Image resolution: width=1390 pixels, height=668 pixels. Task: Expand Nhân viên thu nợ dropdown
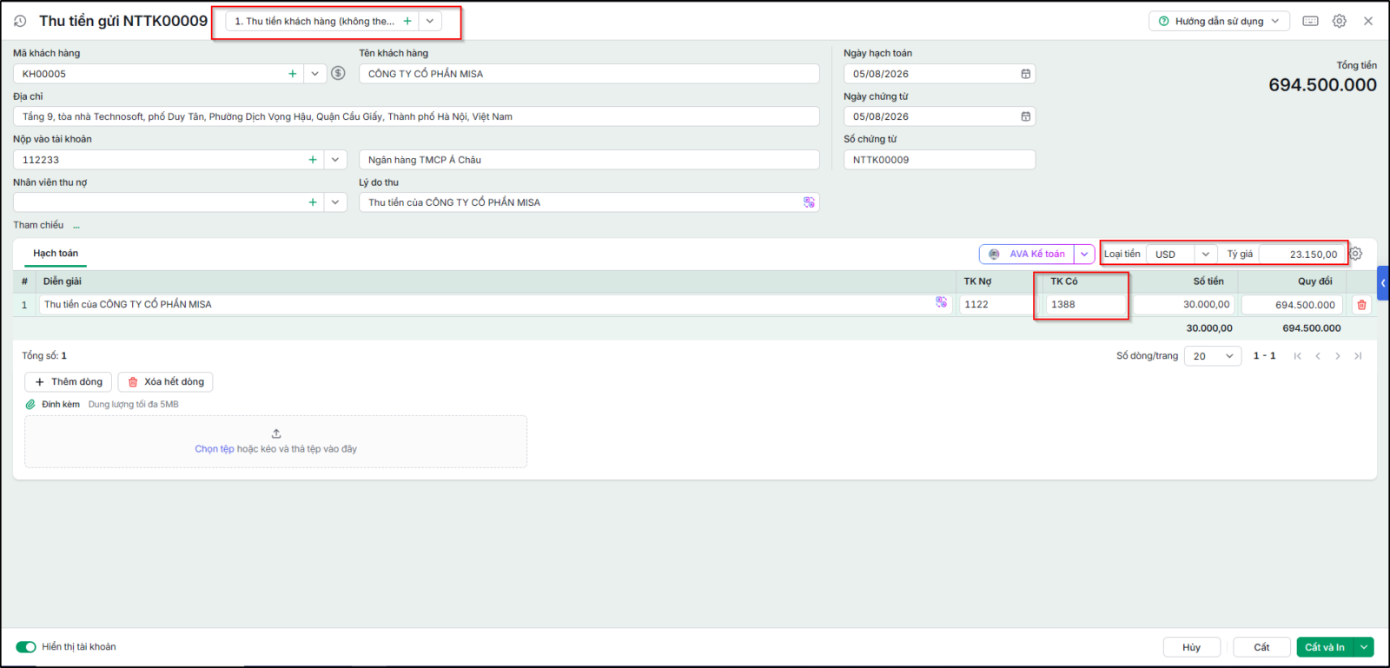click(x=335, y=202)
